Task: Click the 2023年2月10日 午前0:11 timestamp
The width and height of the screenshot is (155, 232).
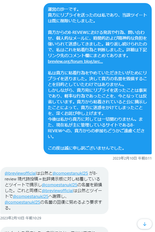Action: point(132,158)
